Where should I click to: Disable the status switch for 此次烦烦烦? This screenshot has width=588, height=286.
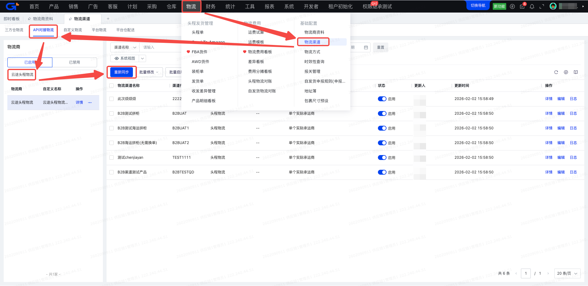click(x=382, y=99)
